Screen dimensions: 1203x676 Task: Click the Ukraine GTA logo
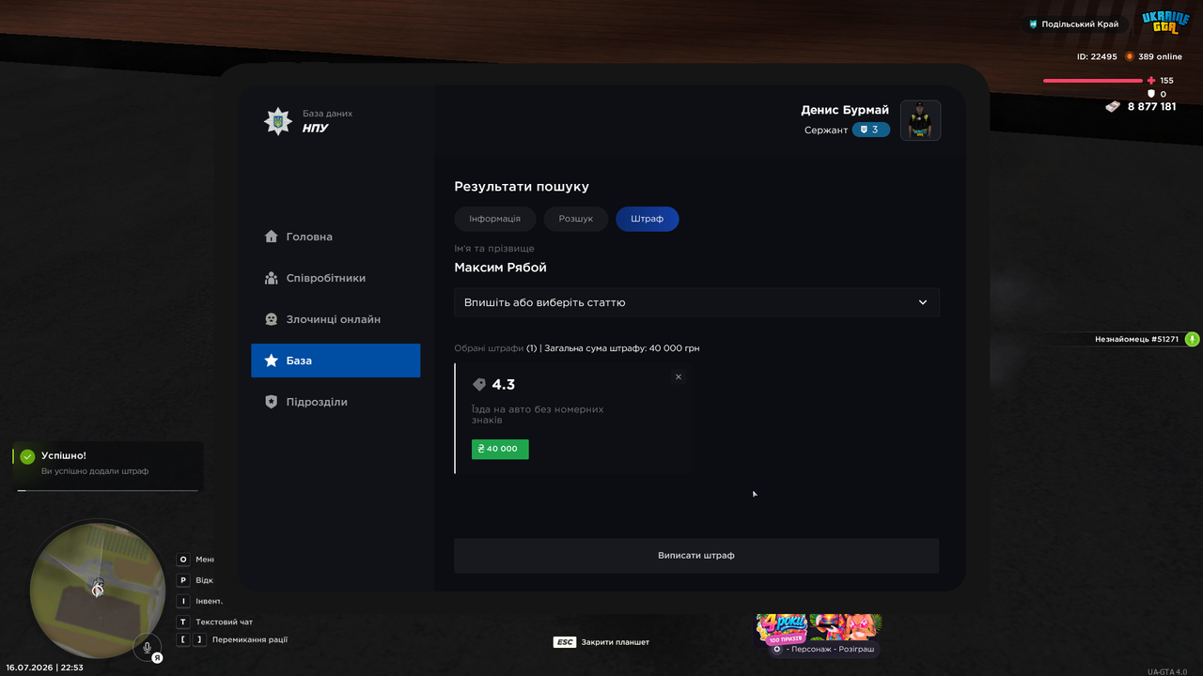click(x=1165, y=23)
